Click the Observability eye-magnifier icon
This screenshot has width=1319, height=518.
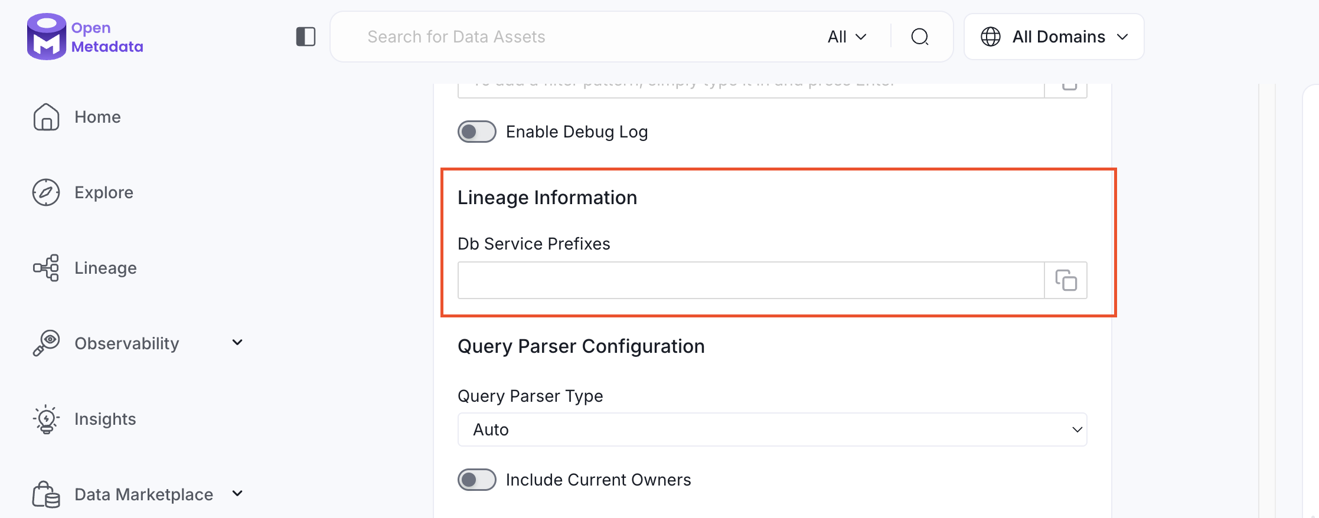click(x=46, y=343)
